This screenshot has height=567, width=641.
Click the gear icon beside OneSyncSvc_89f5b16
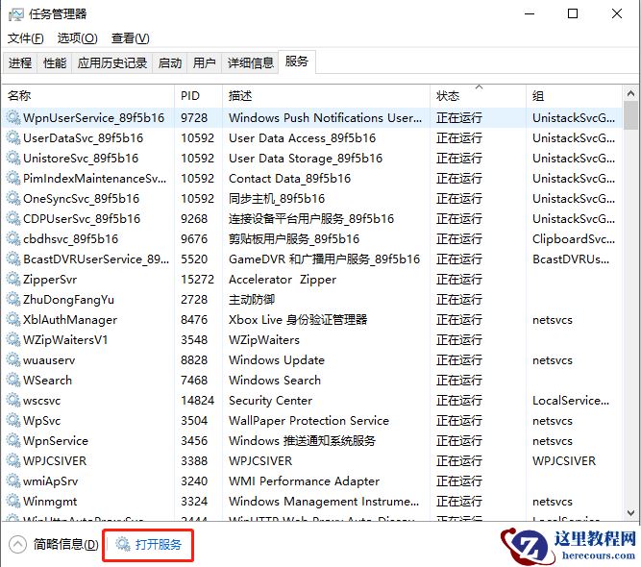tap(13, 199)
